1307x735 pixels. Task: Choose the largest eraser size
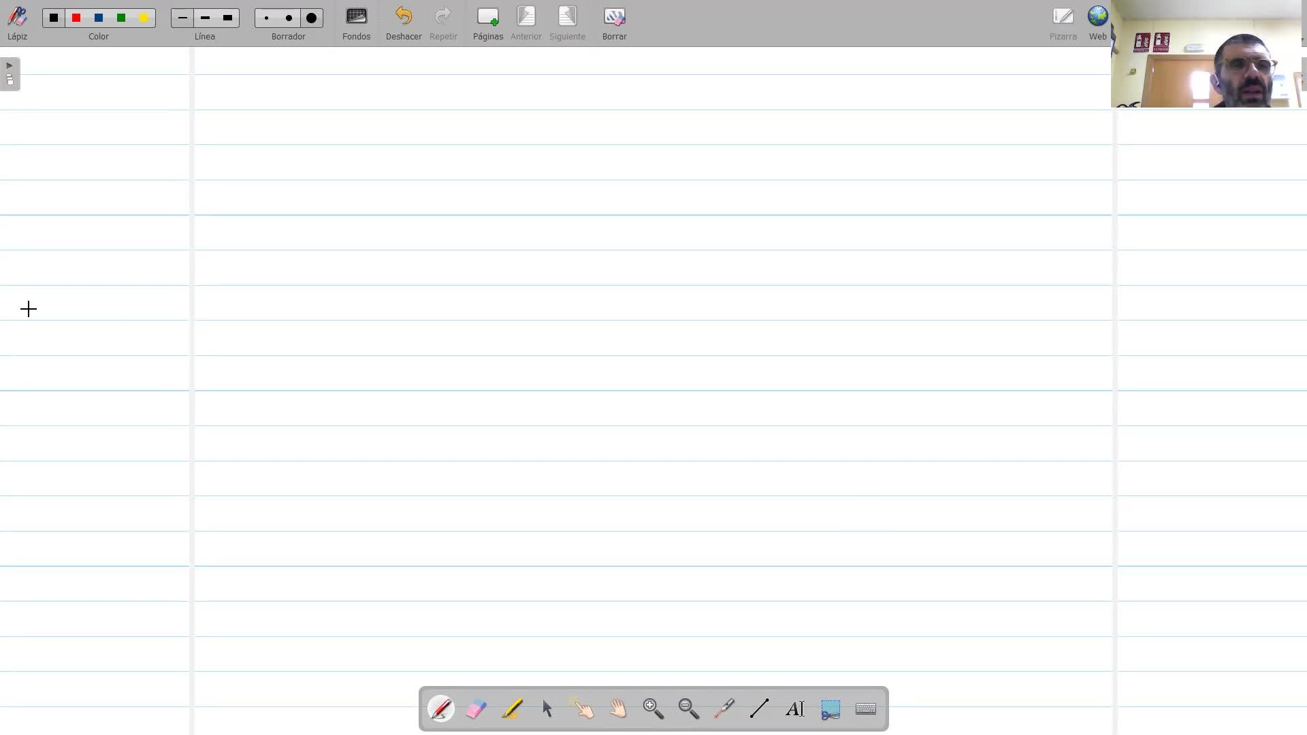click(311, 18)
